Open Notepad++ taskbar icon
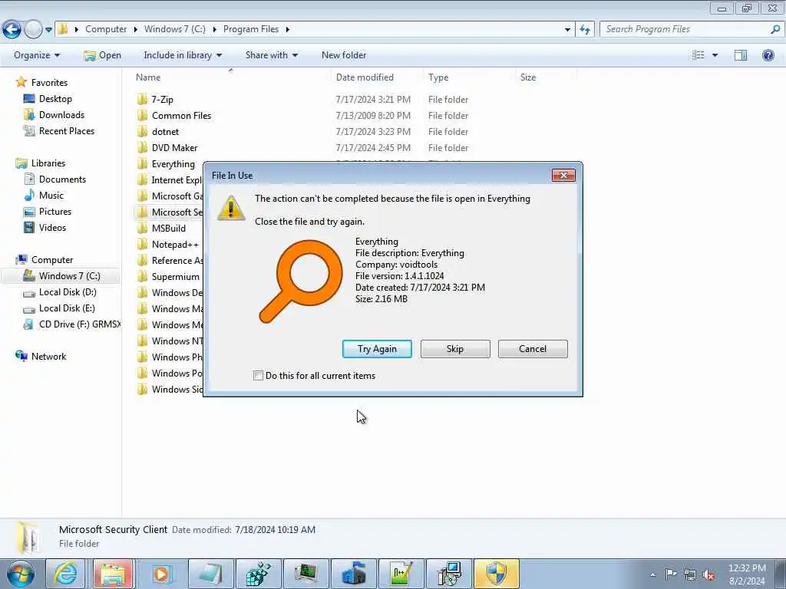Image resolution: width=786 pixels, height=589 pixels. point(401,574)
